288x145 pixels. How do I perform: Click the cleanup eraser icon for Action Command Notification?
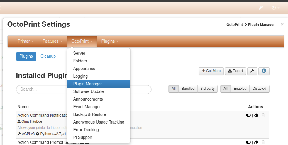256,115
